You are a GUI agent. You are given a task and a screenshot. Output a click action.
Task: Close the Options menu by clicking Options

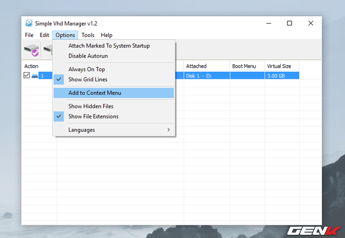tap(65, 35)
